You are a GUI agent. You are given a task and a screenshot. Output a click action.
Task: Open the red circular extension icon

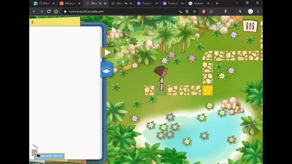211,11
